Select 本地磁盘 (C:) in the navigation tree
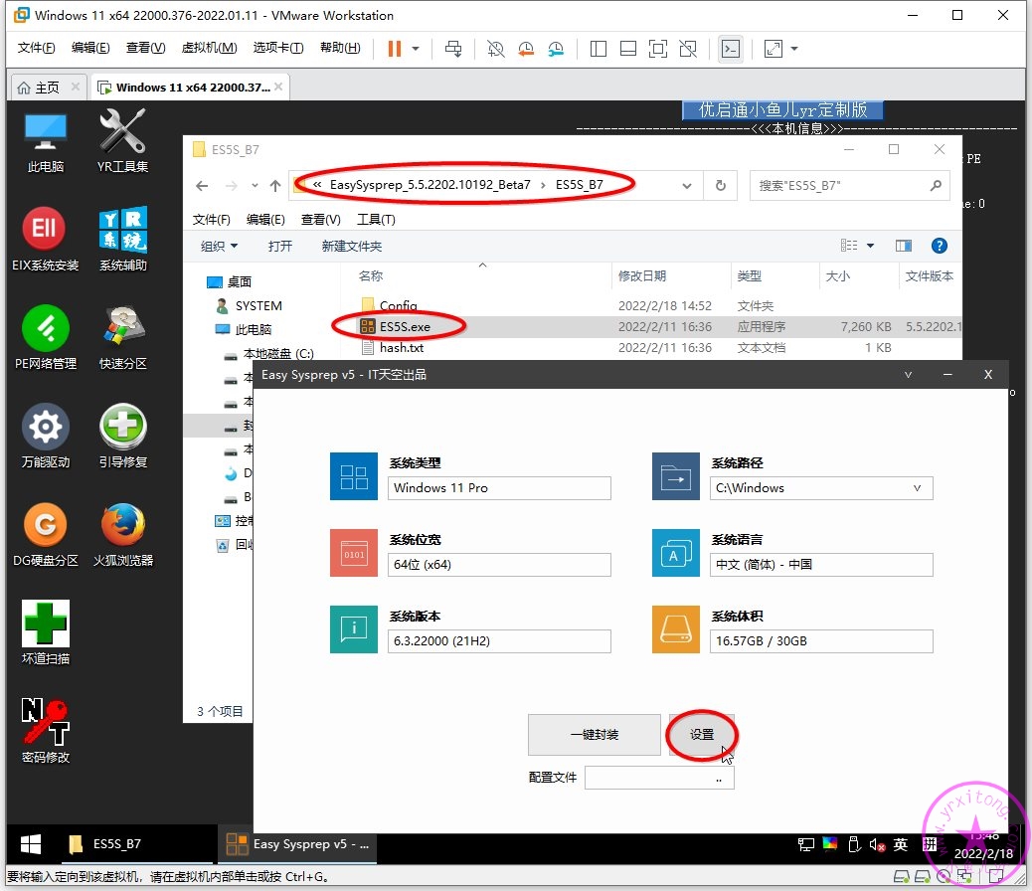Image resolution: width=1032 pixels, height=891 pixels. pos(278,354)
